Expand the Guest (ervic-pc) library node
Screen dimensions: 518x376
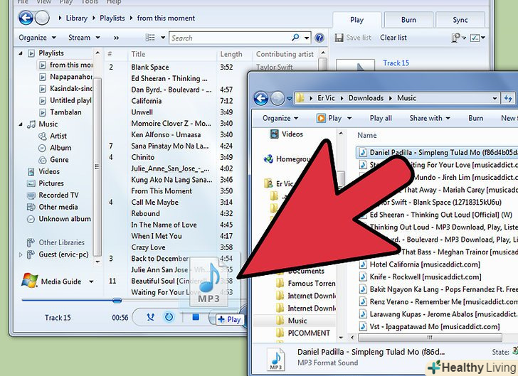(21, 254)
